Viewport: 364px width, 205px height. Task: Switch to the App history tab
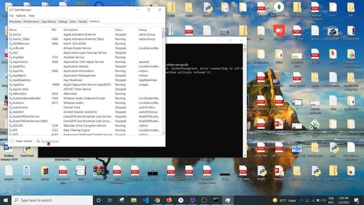pos(48,22)
